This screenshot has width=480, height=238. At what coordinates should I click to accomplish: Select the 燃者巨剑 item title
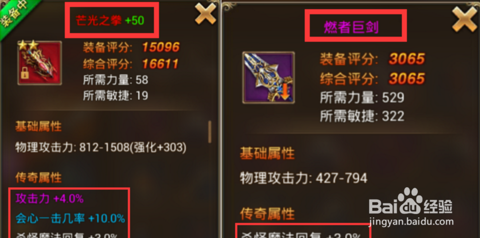click(351, 28)
